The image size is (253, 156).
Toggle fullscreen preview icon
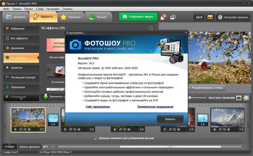coord(246,98)
